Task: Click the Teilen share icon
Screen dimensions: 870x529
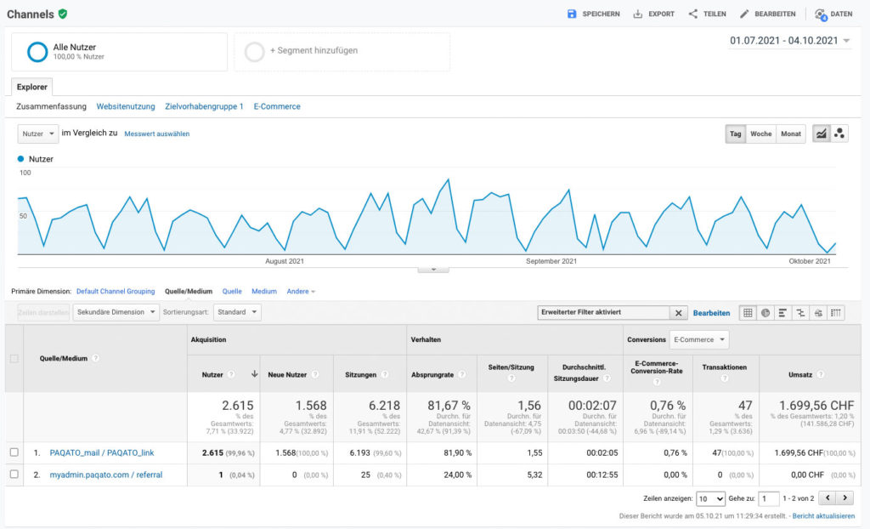Action: pos(693,14)
